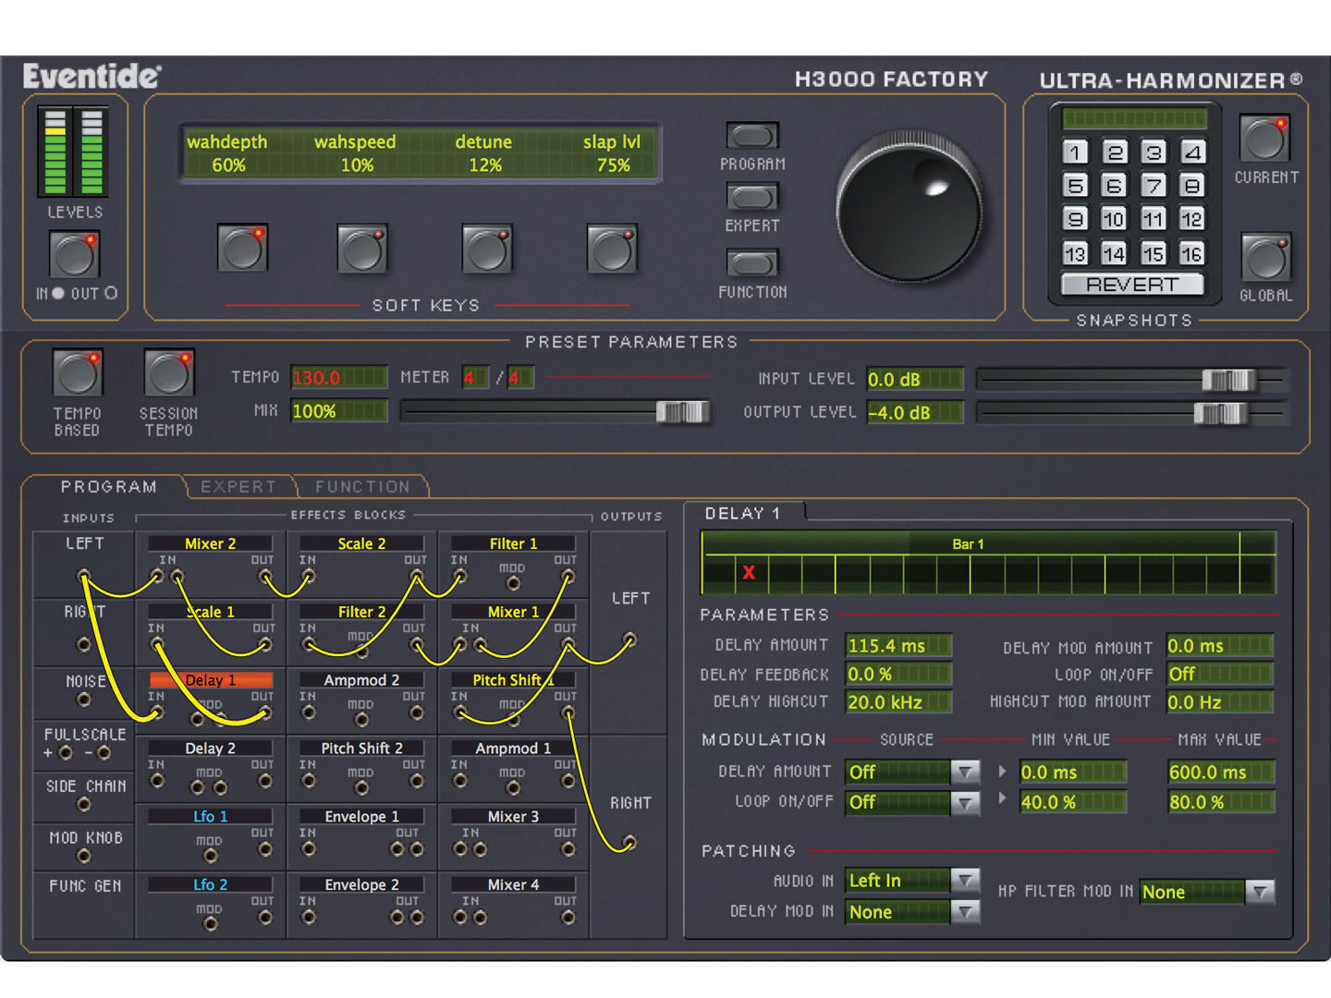
Task: Select snapshot 8 on the keypad
Action: 1192,186
